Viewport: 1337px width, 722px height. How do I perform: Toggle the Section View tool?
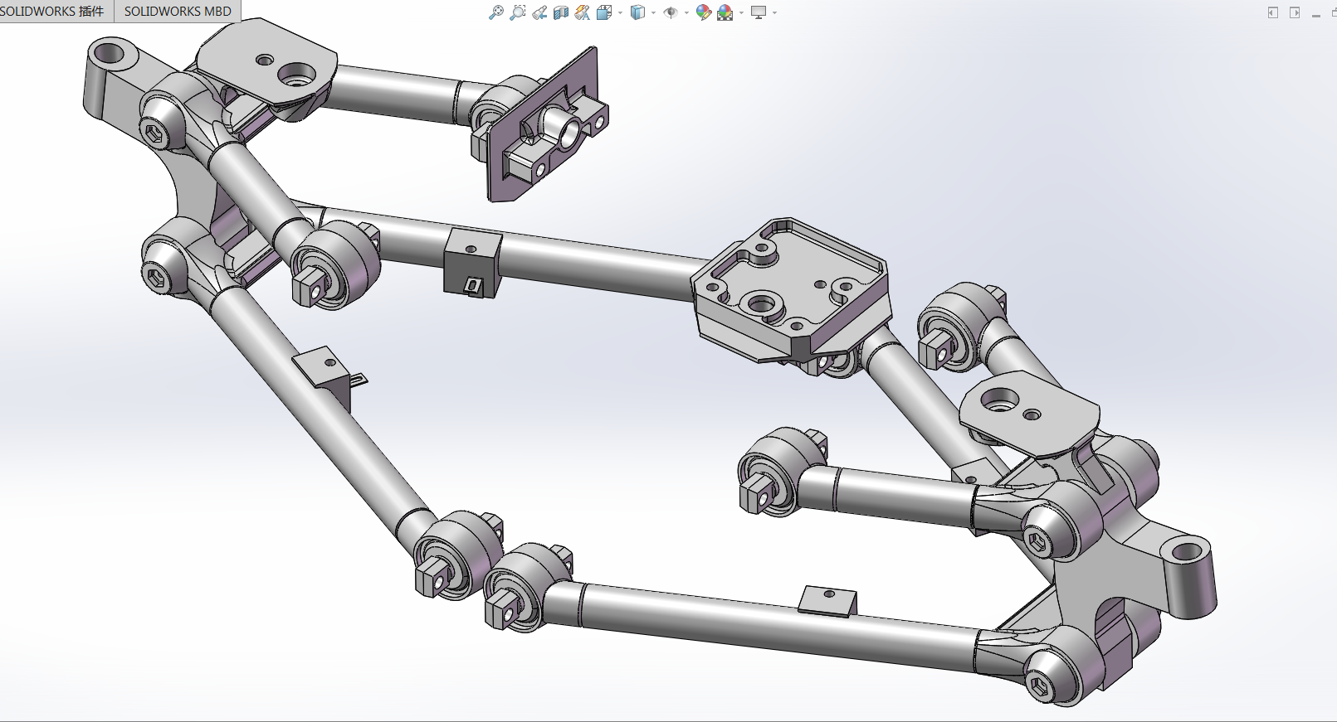[x=561, y=12]
